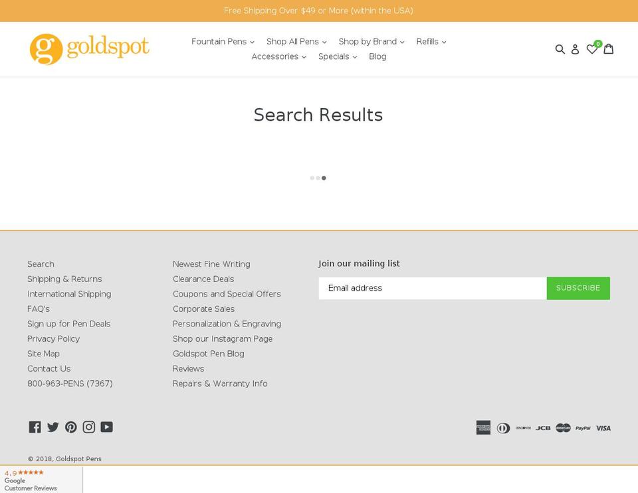The image size is (638, 493).
Task: Click the 800-963-PENS phone number
Action: pos(70,384)
